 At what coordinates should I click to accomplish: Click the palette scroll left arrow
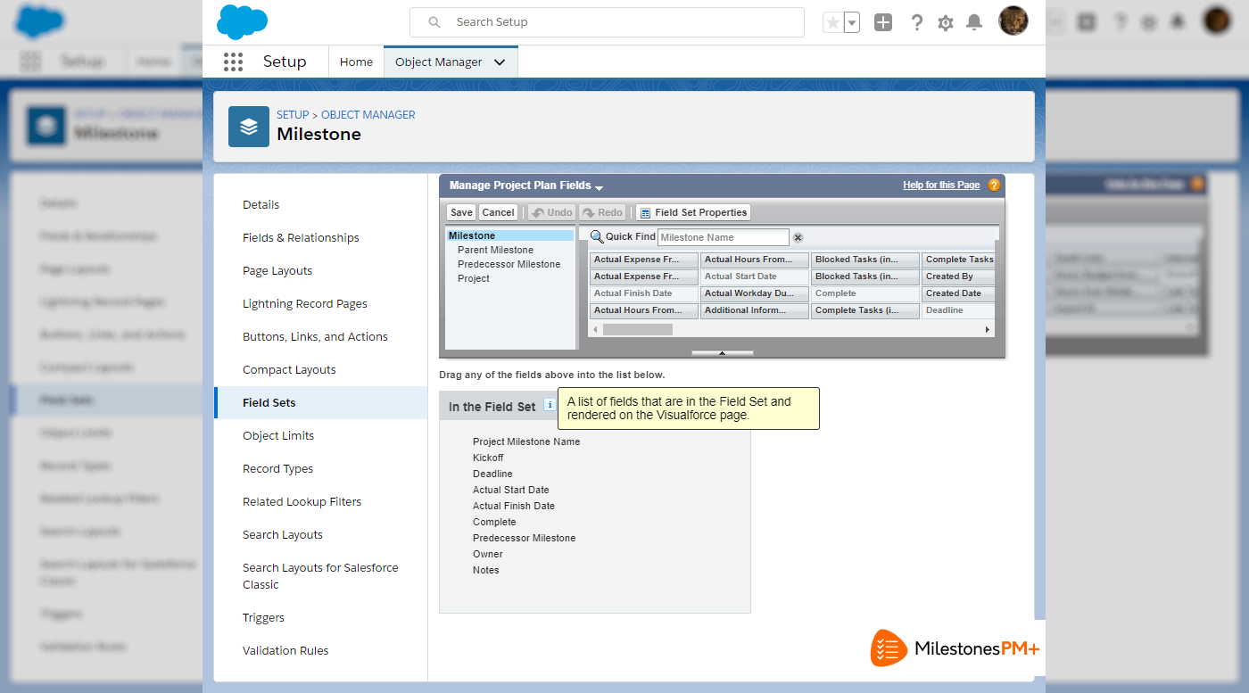tap(595, 330)
